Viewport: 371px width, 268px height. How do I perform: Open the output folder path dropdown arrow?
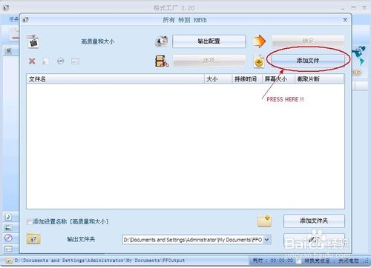(267, 240)
